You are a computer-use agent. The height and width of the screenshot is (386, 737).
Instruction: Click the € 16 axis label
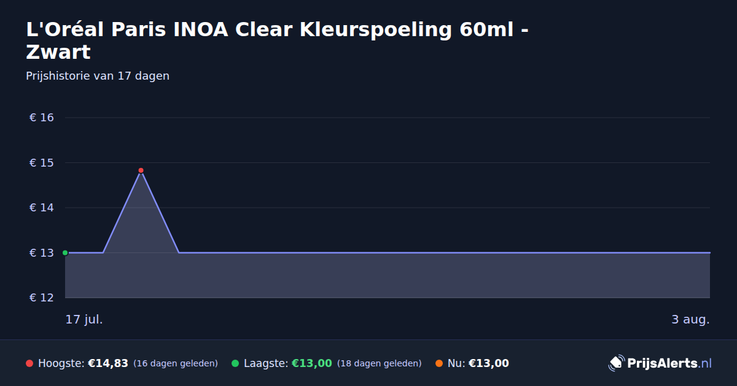pyautogui.click(x=42, y=118)
